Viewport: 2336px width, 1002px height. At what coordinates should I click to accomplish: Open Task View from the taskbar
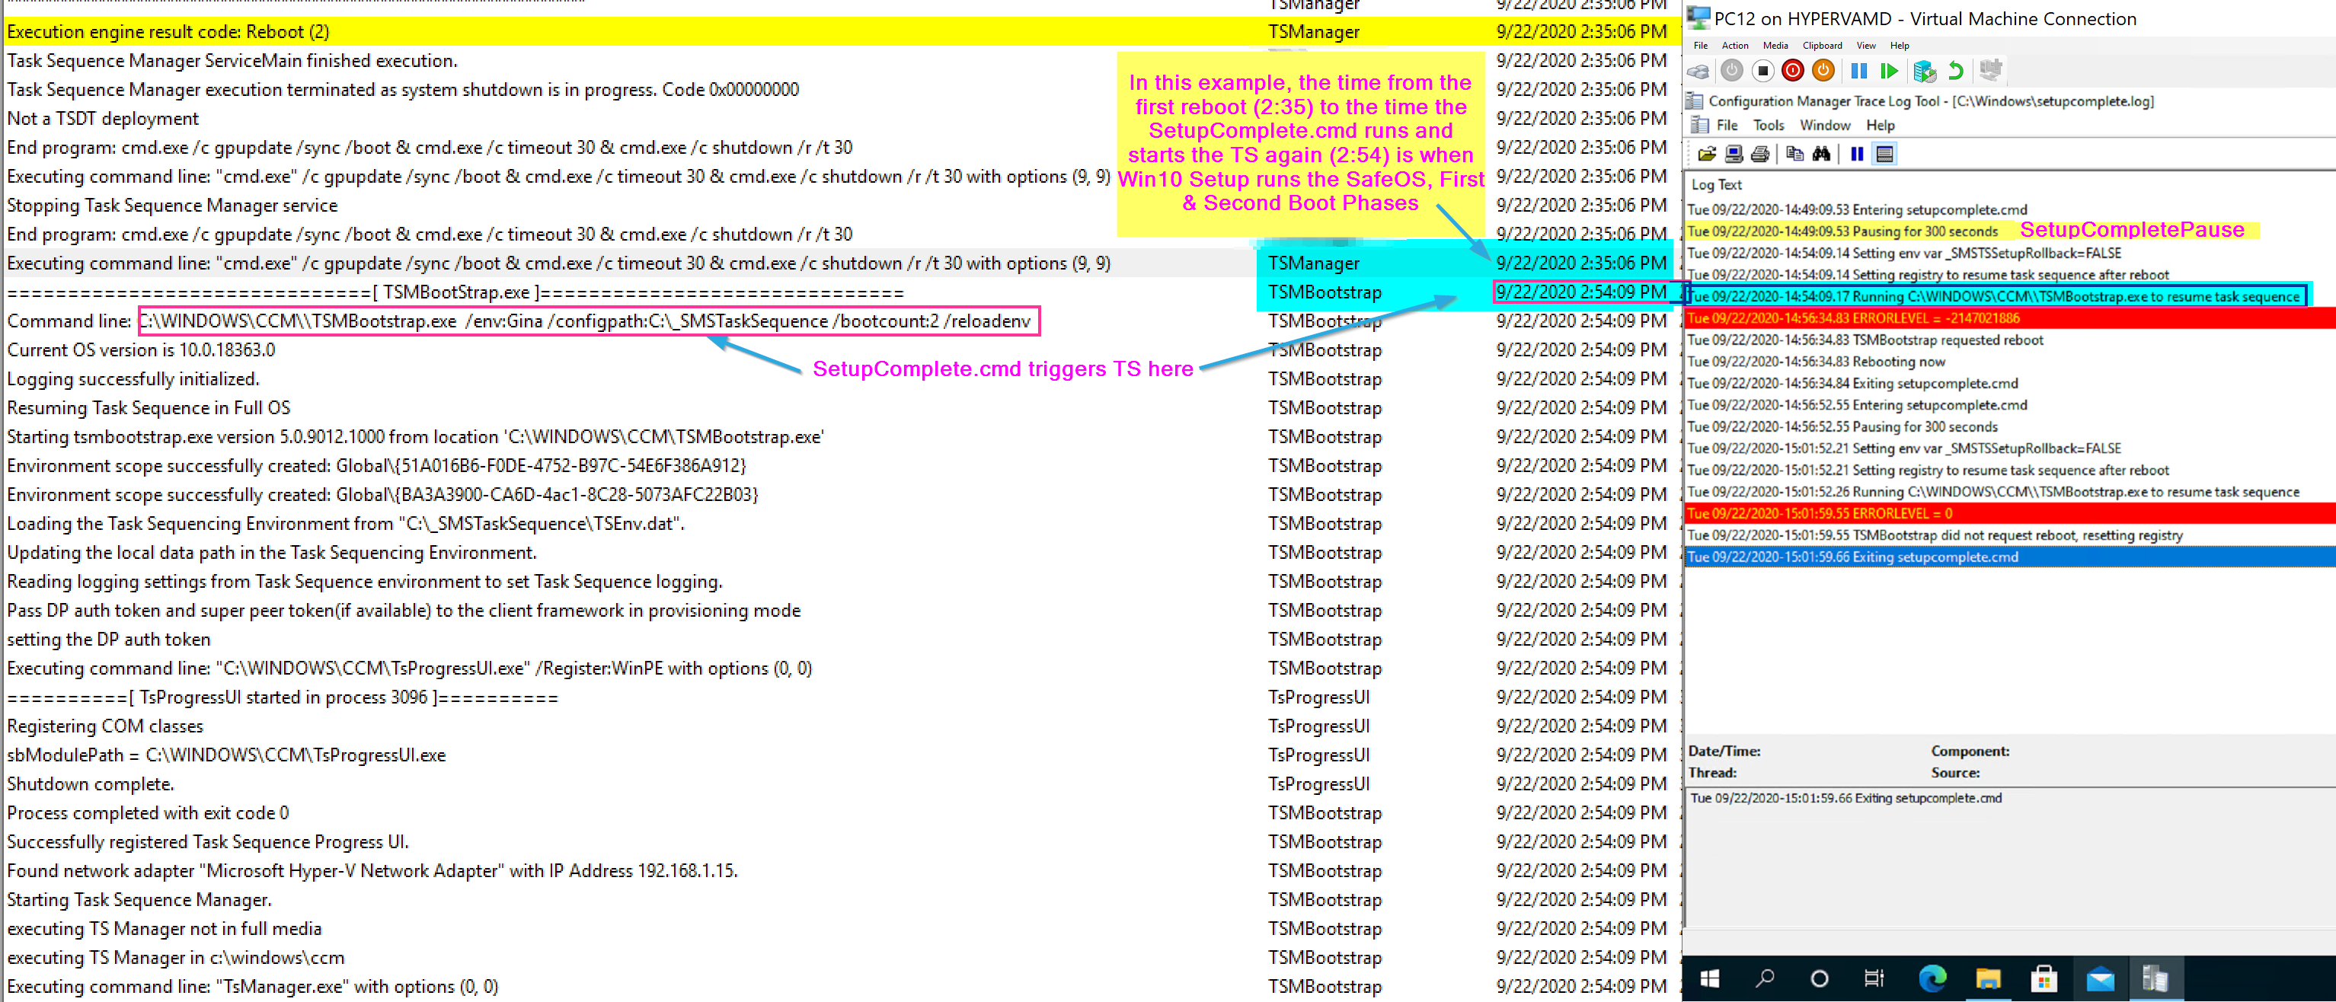[x=1874, y=978]
